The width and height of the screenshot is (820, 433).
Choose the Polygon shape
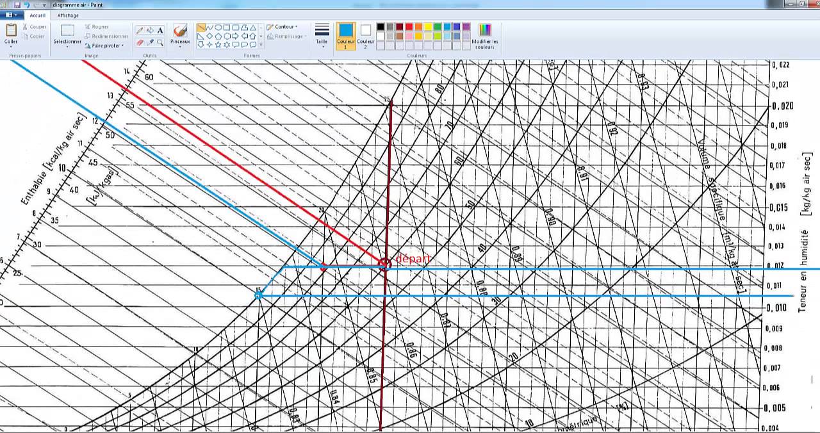pyautogui.click(x=244, y=28)
